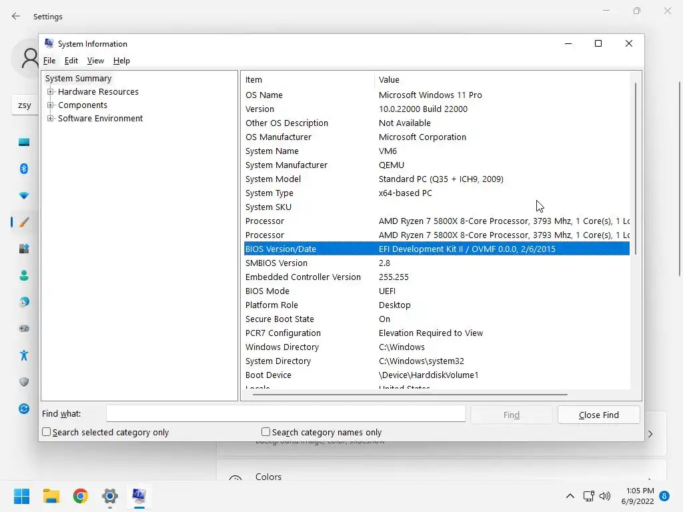Select the BIOS Mode row
The image size is (683, 512).
click(437, 291)
